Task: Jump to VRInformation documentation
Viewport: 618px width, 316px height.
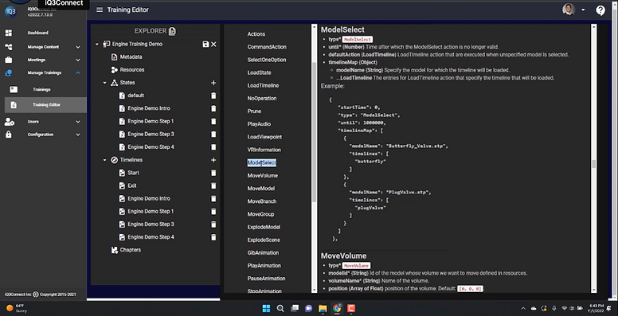Action: (264, 150)
